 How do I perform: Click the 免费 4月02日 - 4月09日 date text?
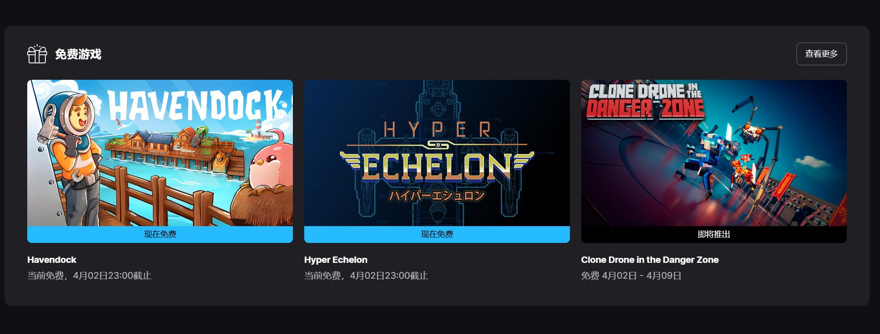(x=631, y=276)
